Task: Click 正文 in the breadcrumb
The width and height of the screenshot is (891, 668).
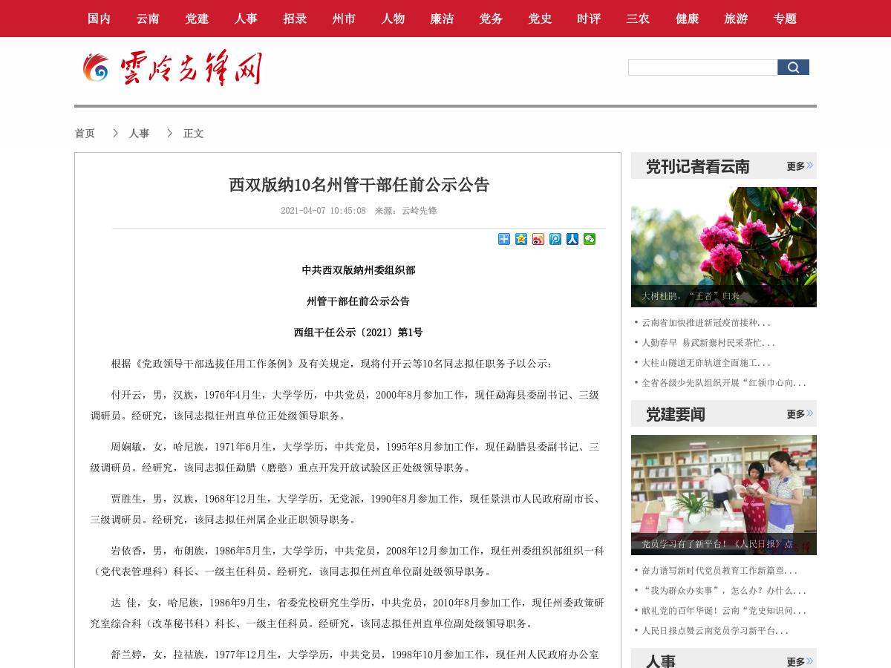Action: point(193,134)
